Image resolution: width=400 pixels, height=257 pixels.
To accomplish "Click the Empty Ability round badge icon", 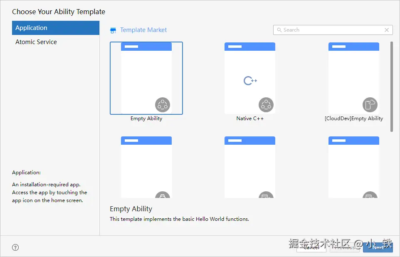I will coord(163,105).
